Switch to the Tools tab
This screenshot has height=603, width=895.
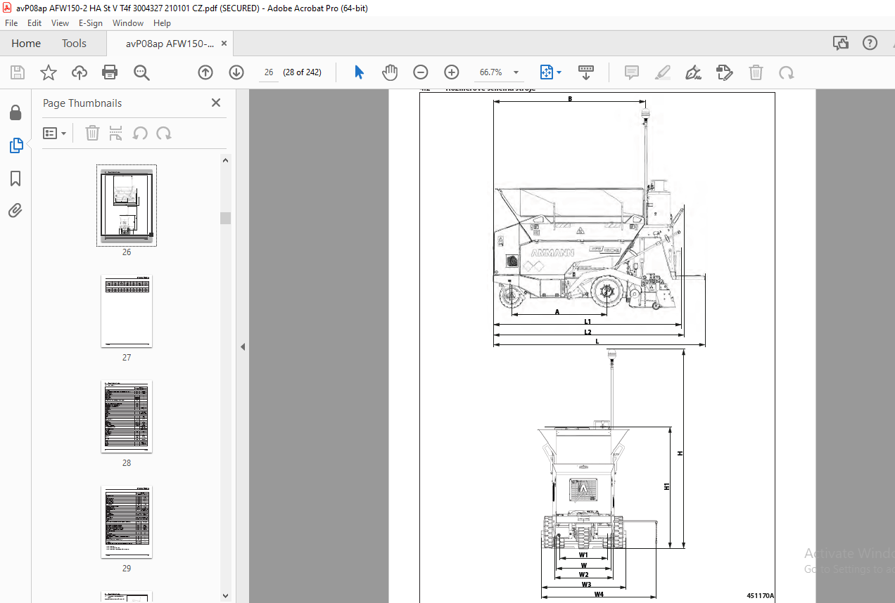point(74,44)
